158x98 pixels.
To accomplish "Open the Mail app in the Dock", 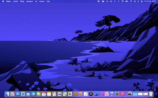I will tap(28, 94).
